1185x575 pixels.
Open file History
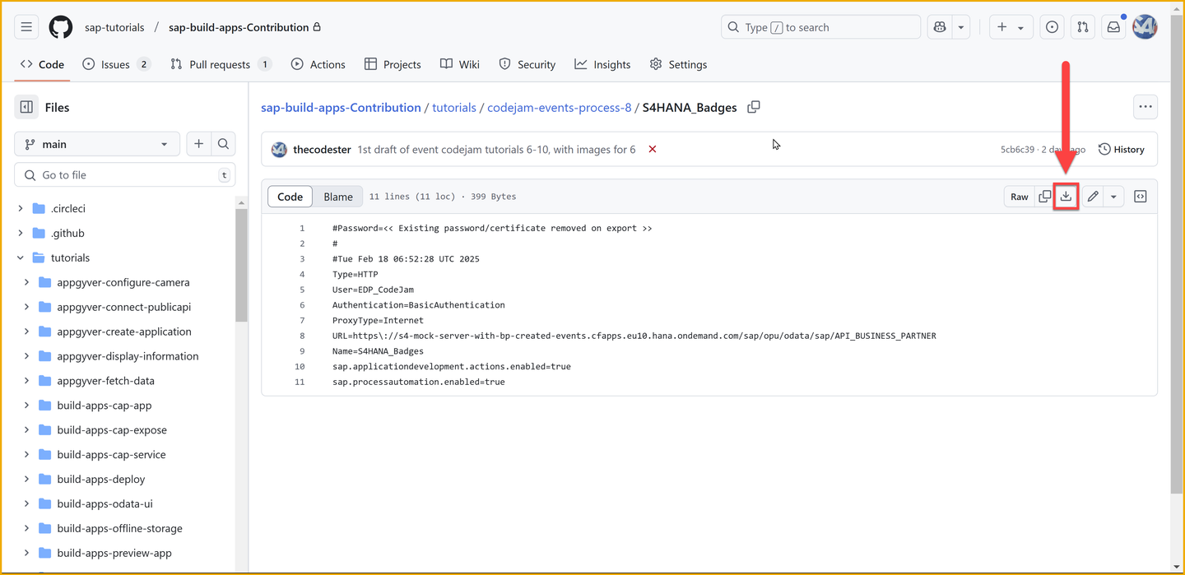(x=1122, y=150)
